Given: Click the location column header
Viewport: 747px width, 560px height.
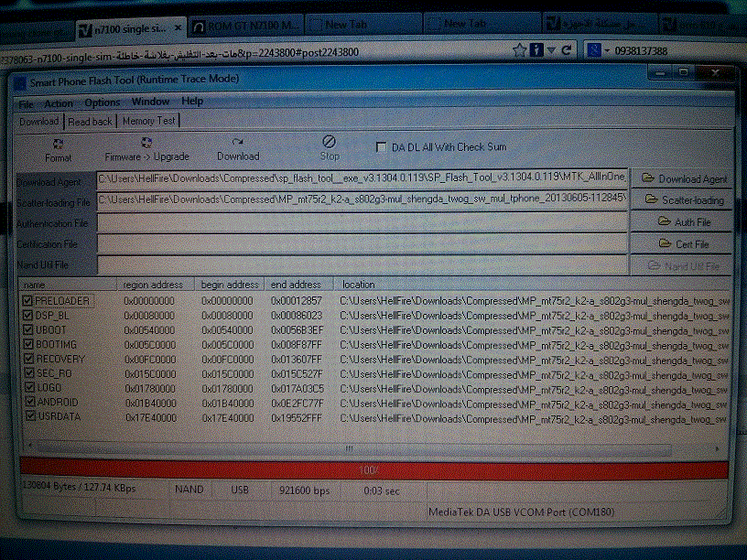Looking at the screenshot, I should 531,285.
